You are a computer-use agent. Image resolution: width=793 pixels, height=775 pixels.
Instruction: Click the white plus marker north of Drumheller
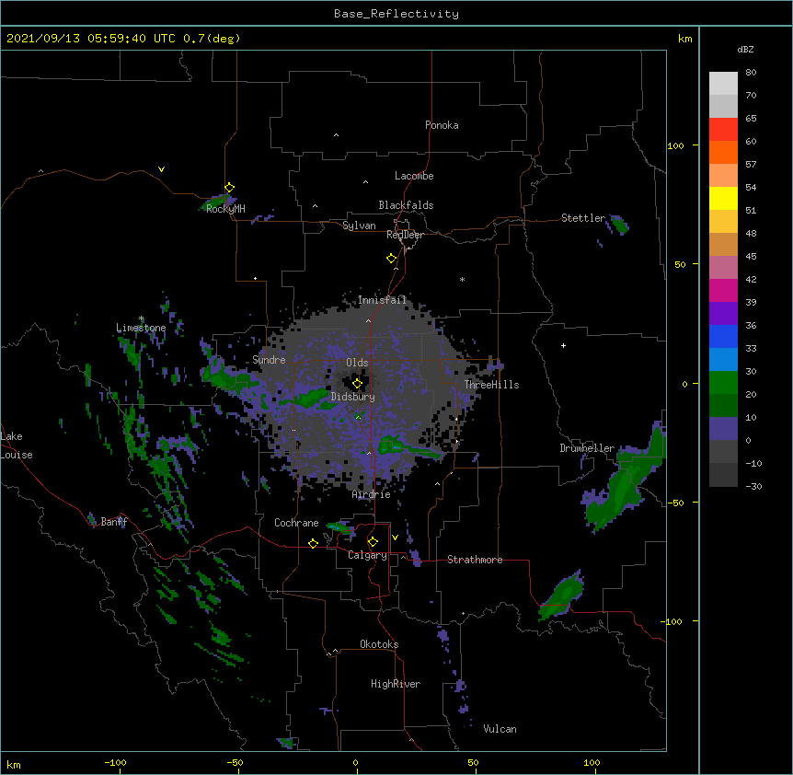[x=563, y=345]
